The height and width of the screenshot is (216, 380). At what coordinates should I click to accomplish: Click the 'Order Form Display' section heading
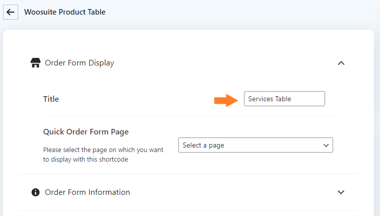coord(80,63)
